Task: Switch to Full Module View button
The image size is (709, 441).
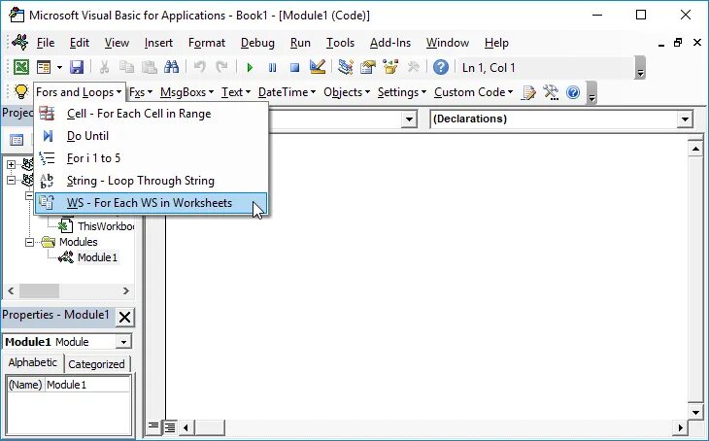Action: click(170, 427)
